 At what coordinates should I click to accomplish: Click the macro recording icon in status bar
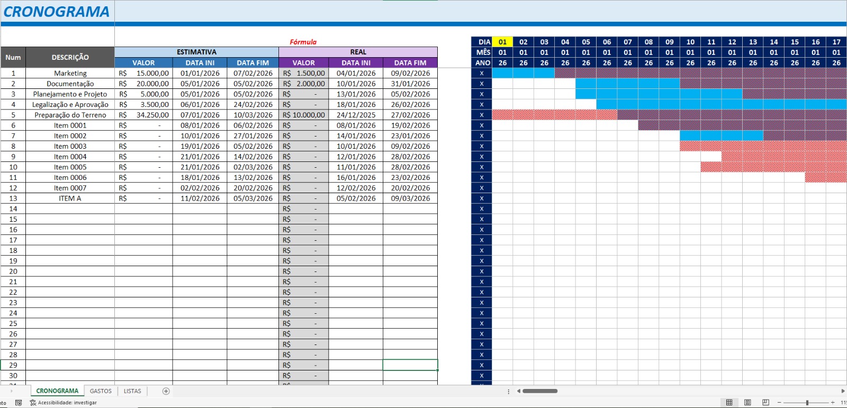(x=19, y=403)
